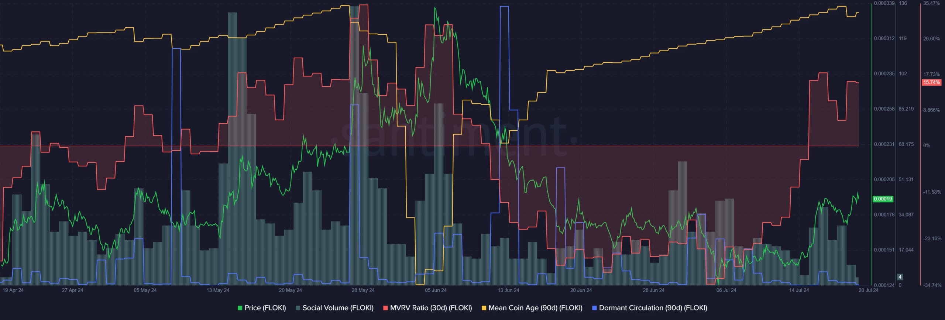This screenshot has height=320, width=945.
Task: Click the 68.175 social volume axis value
Action: (x=906, y=144)
